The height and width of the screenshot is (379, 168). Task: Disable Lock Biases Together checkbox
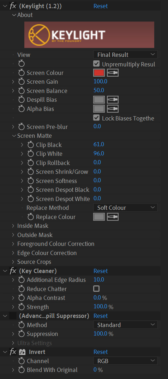click(97, 118)
